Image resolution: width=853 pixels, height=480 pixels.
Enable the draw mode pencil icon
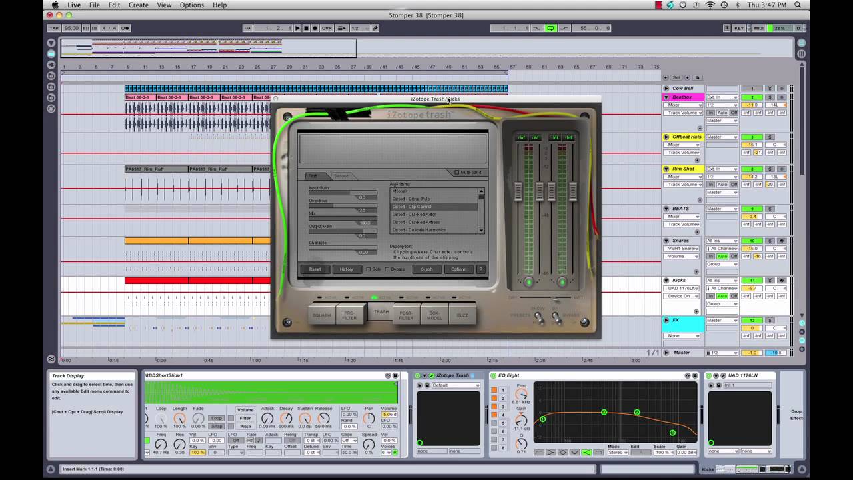click(x=375, y=28)
